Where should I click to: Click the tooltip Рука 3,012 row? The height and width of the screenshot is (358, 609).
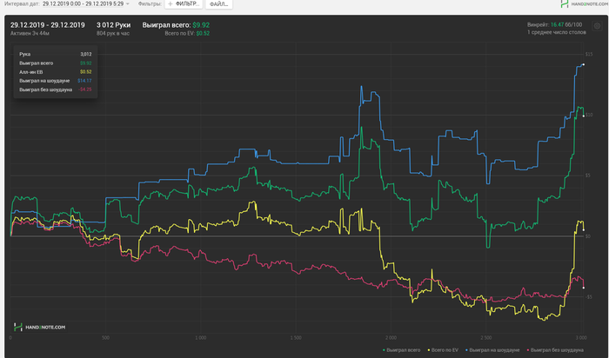(x=56, y=54)
